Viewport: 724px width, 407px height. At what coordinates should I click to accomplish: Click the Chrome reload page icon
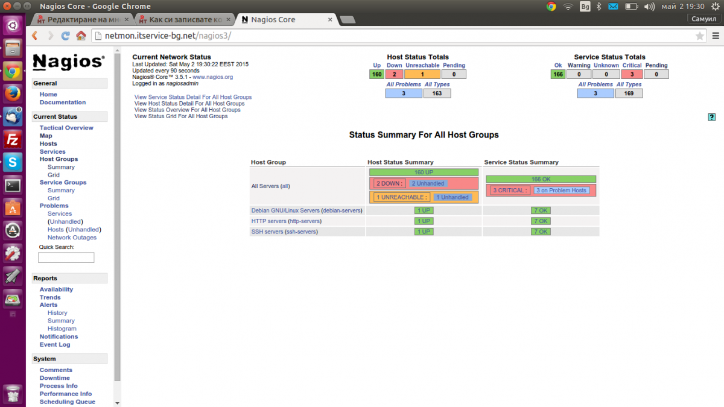click(65, 36)
